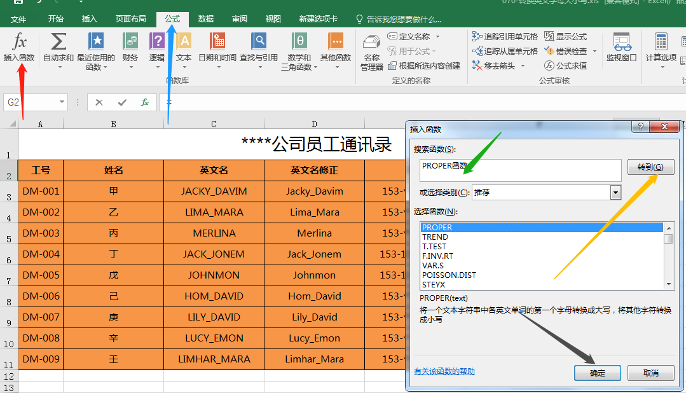Click Define Name (定义名称)

[409, 36]
